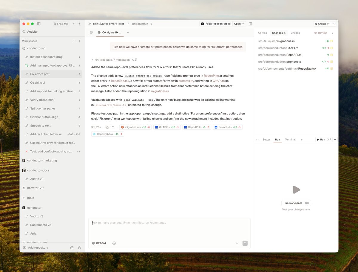Open the Run button dropdown arrow
This screenshot has width=358, height=272.
tap(335, 140)
